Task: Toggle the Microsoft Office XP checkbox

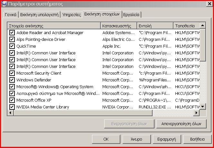Action: click(12, 100)
